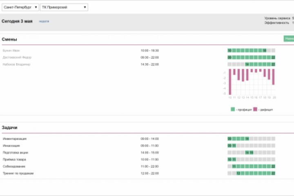Click the pink дефицит legend swatch
The height and width of the screenshot is (196, 294).
pyautogui.click(x=255, y=109)
